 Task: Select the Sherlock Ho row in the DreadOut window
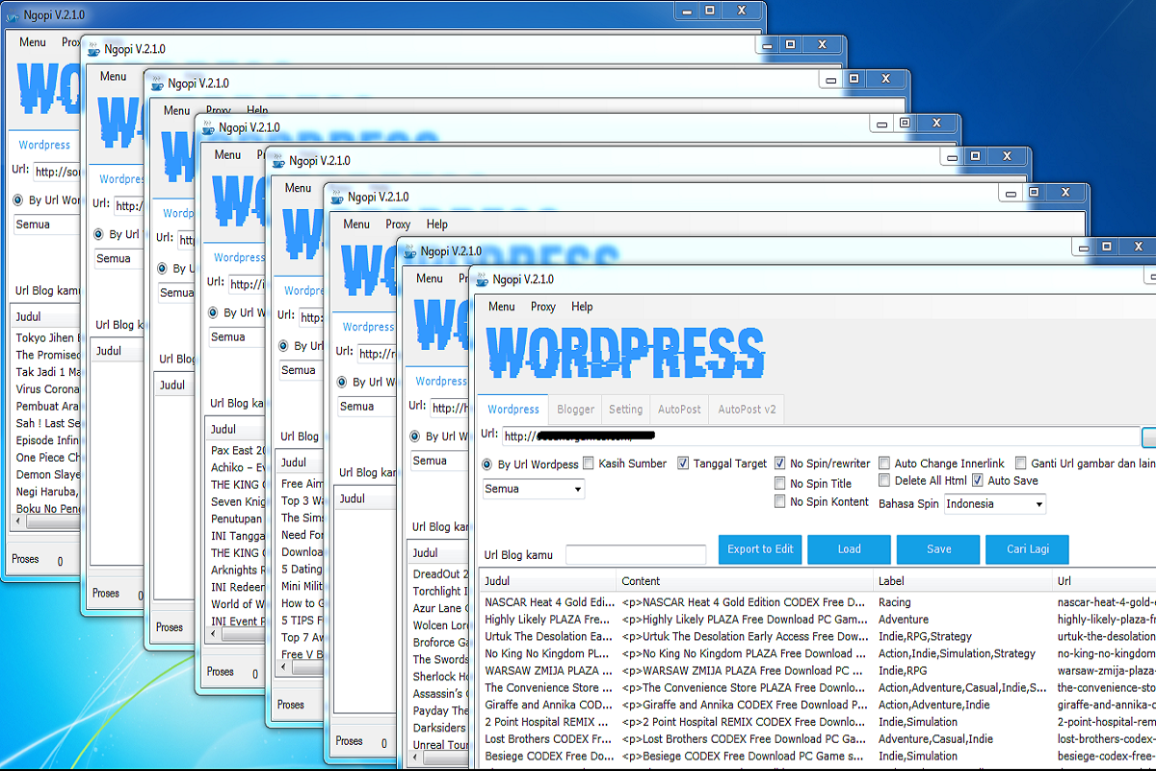(441, 677)
